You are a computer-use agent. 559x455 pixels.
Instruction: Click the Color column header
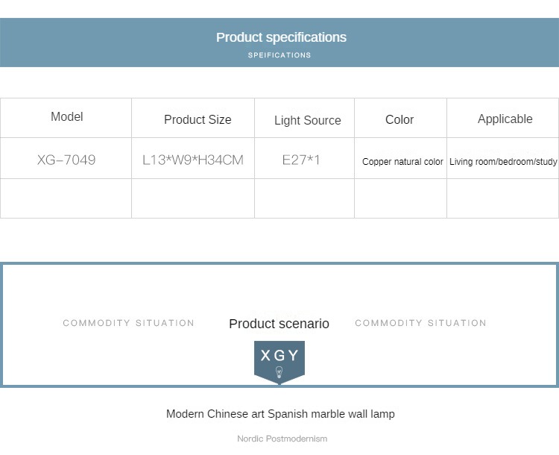point(399,119)
